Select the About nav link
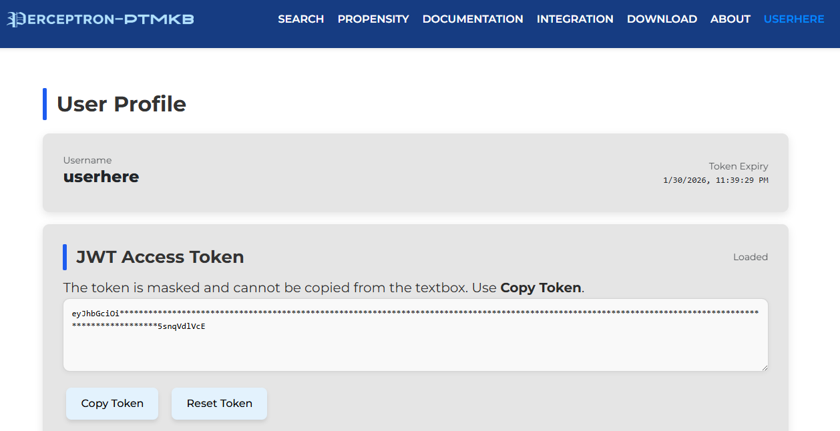 (730, 19)
